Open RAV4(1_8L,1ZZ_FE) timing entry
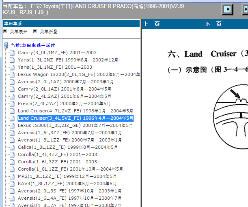The width and height of the screenshot is (248, 207). [67, 184]
